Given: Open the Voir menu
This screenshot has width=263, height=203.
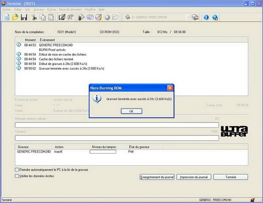Looking at the screenshot, I should click(x=28, y=10).
